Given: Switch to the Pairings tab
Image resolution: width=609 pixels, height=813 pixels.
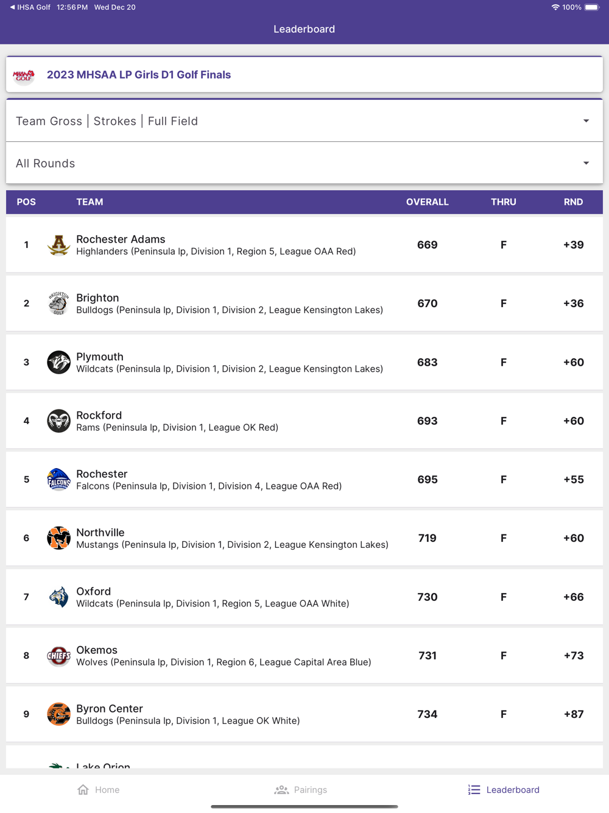Looking at the screenshot, I should [x=301, y=790].
